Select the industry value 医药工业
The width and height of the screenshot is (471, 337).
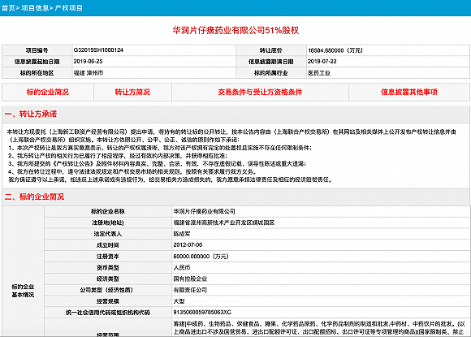(318, 73)
